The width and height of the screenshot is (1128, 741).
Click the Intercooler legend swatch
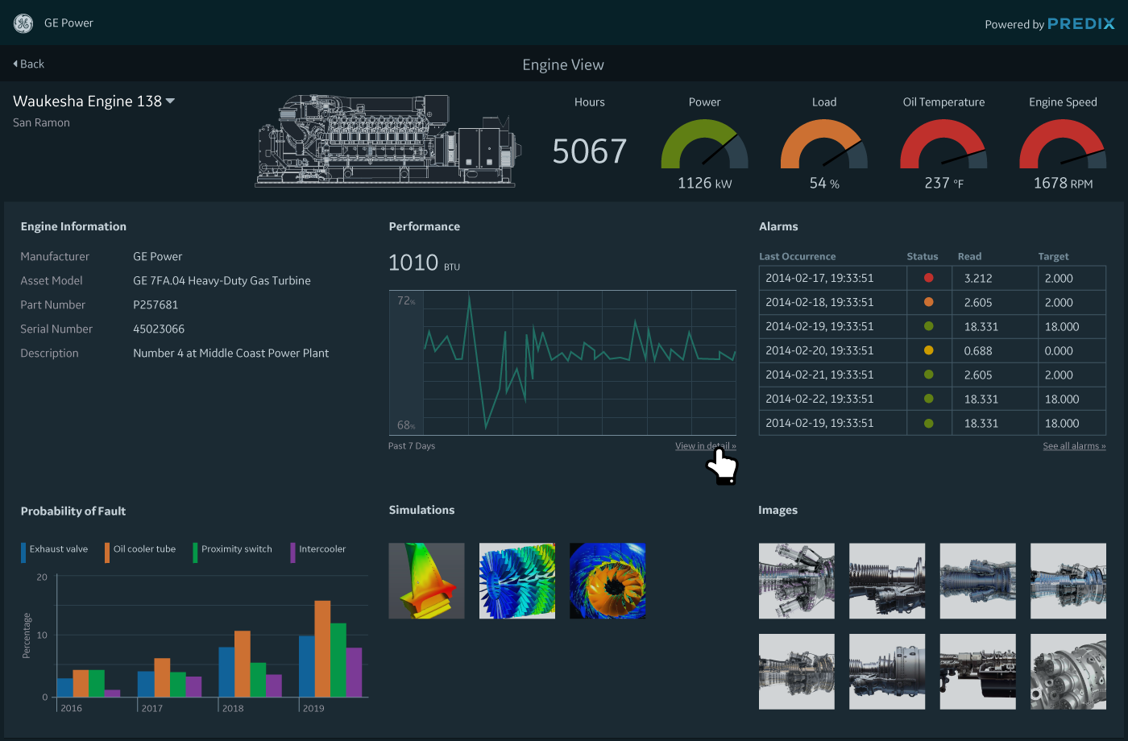(292, 552)
